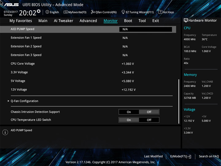
Task: Click the Qfan Control fan icon
Action: tap(93, 12)
